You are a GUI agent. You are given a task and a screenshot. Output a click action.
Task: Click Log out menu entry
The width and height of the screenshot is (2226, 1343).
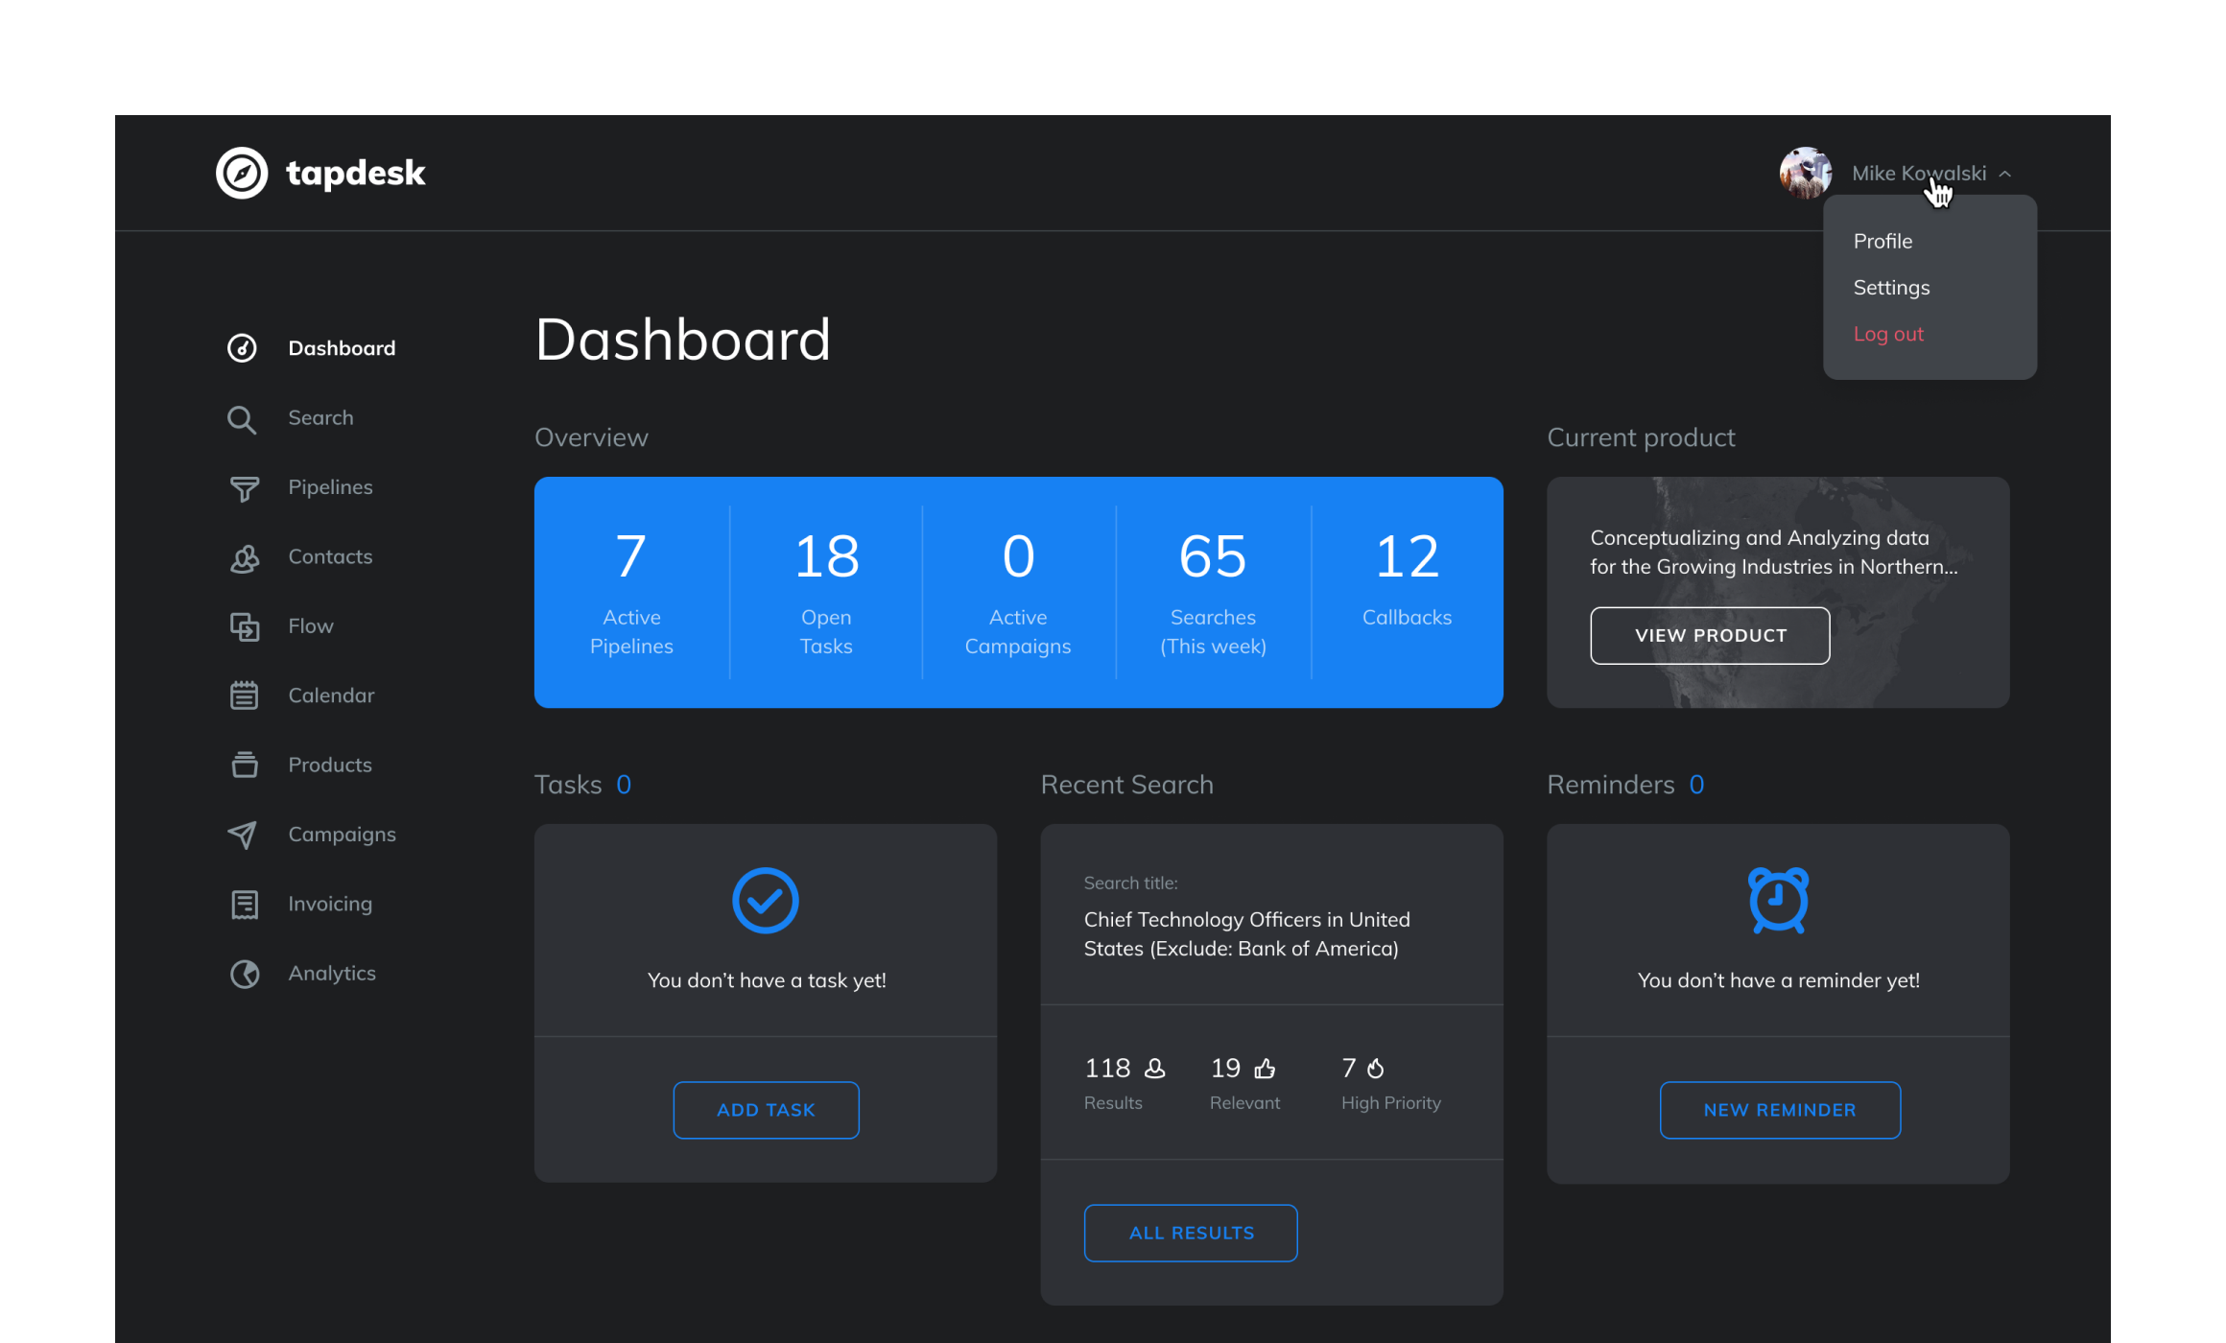(x=1888, y=334)
